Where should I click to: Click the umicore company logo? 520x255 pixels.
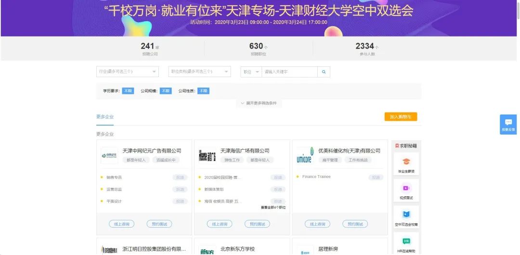tap(305, 155)
